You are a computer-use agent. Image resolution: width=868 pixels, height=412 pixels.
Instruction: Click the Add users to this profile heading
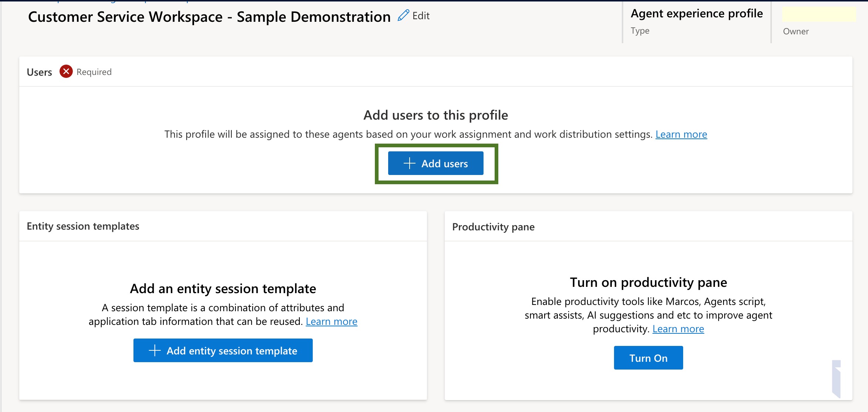435,115
